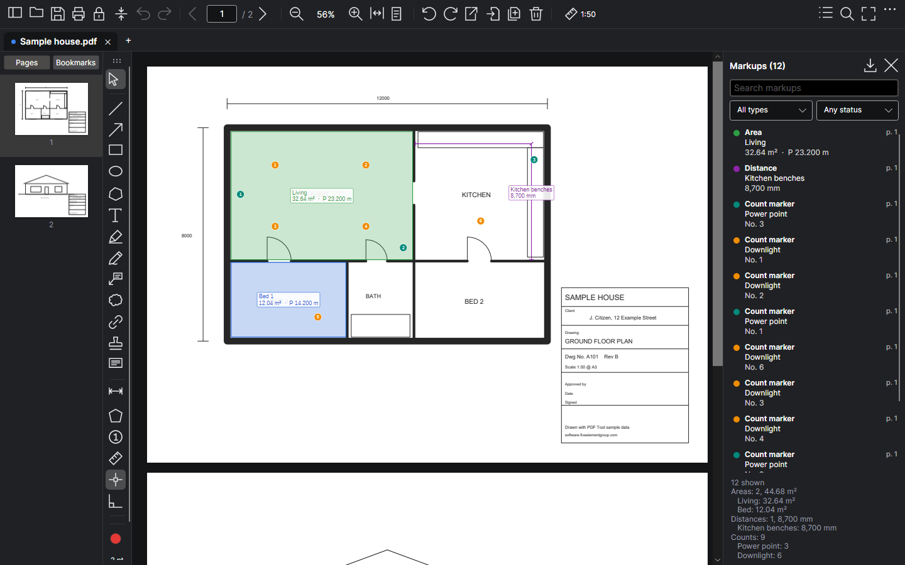
Task: Select the Angle measurement tool
Action: click(116, 501)
